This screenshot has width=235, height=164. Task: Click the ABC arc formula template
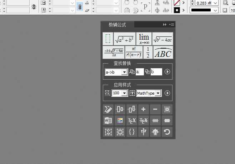coord(163,52)
